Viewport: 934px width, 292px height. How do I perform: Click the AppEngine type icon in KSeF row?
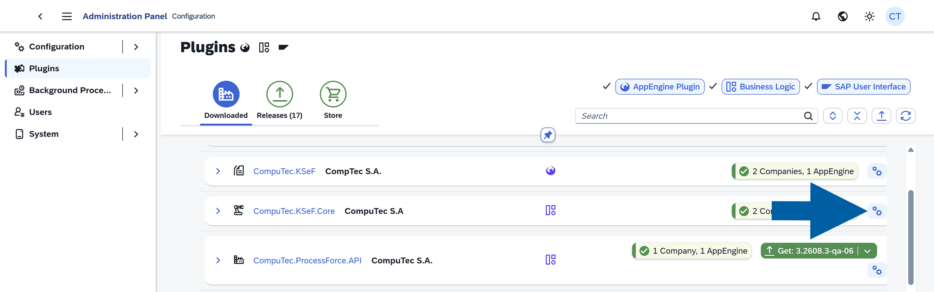pos(550,171)
